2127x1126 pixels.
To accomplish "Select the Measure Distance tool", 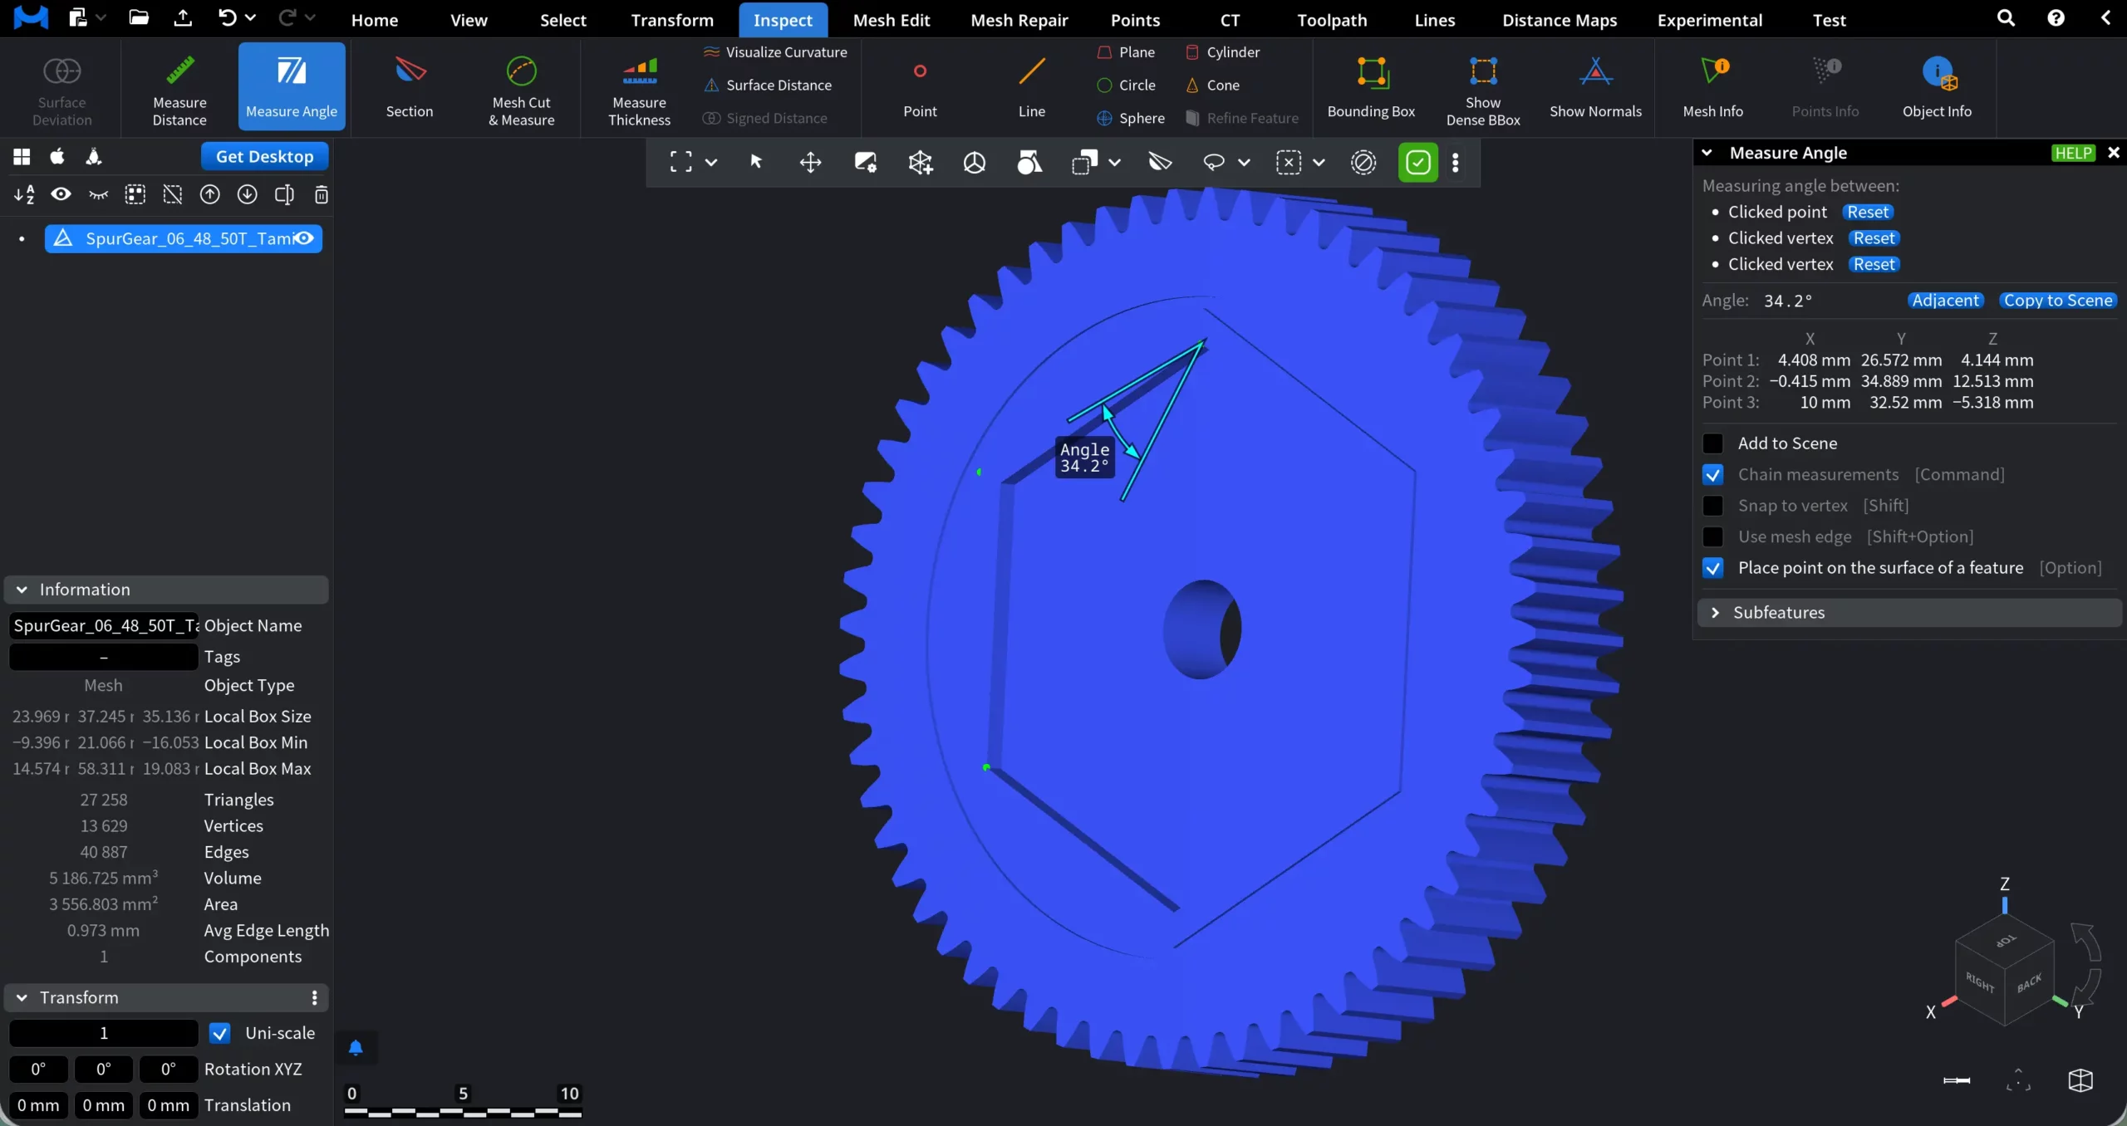I will (x=179, y=88).
